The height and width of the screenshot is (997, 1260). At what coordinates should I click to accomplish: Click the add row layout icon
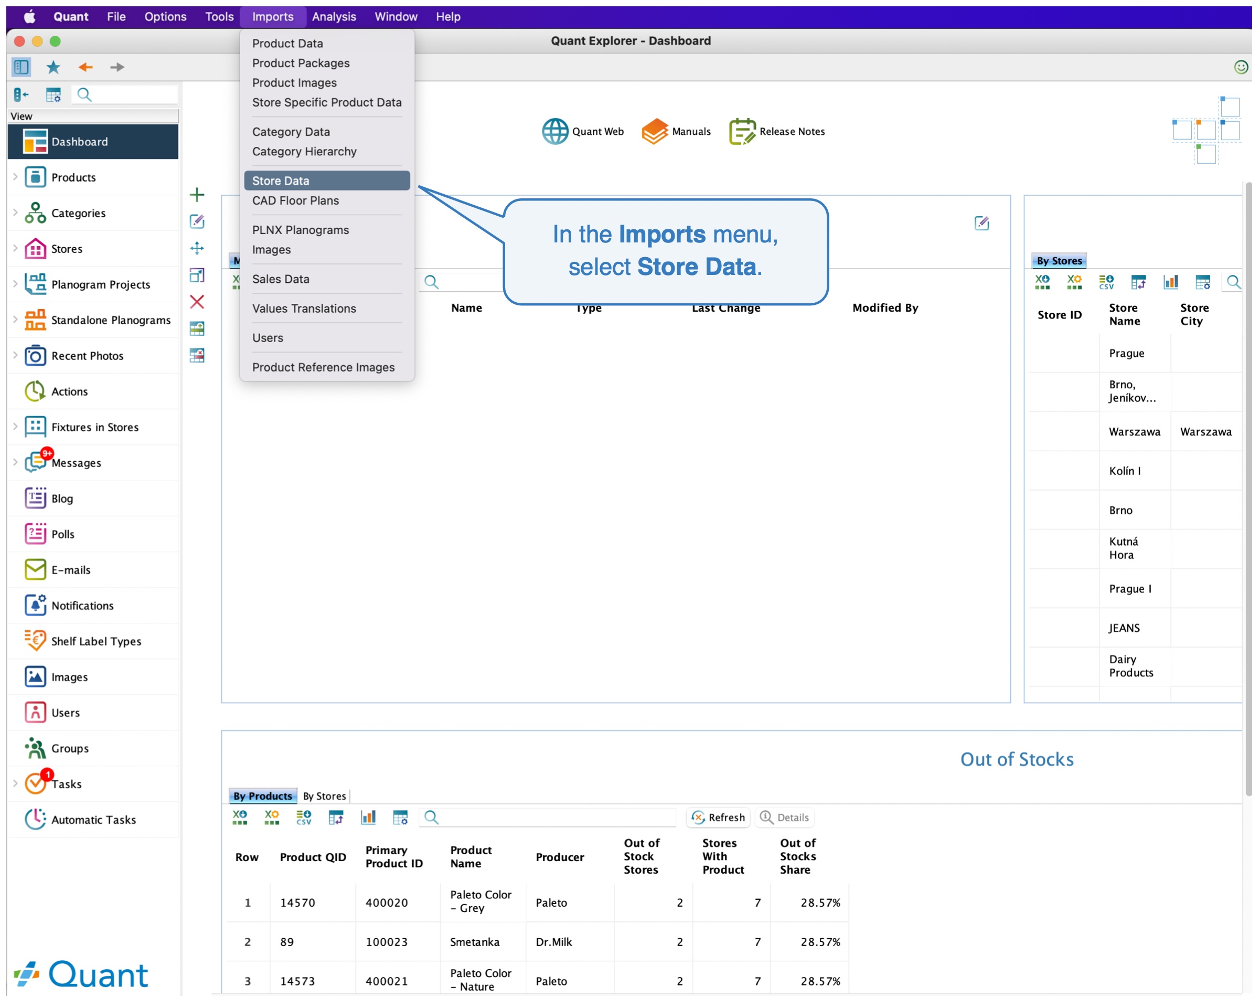click(197, 328)
